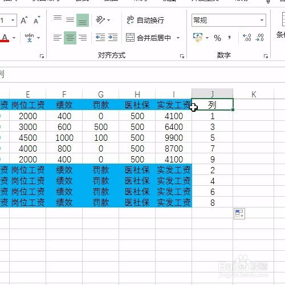
Task: Select cell with value 1000
Action: pyautogui.click(x=64, y=137)
